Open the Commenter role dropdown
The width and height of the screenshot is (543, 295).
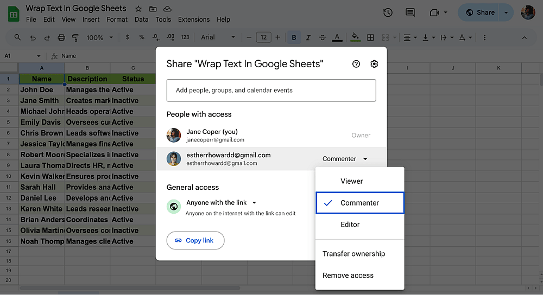pos(345,159)
